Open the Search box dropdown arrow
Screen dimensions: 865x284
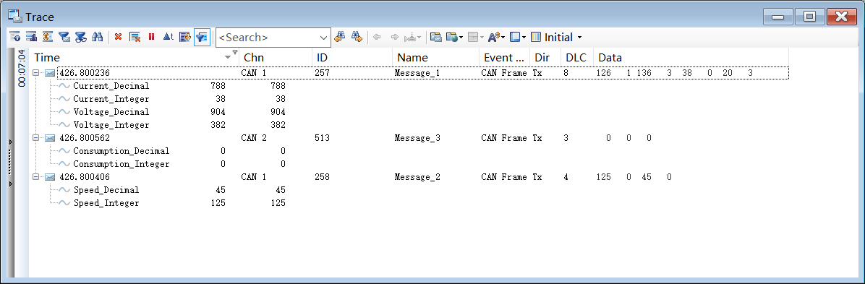point(324,38)
